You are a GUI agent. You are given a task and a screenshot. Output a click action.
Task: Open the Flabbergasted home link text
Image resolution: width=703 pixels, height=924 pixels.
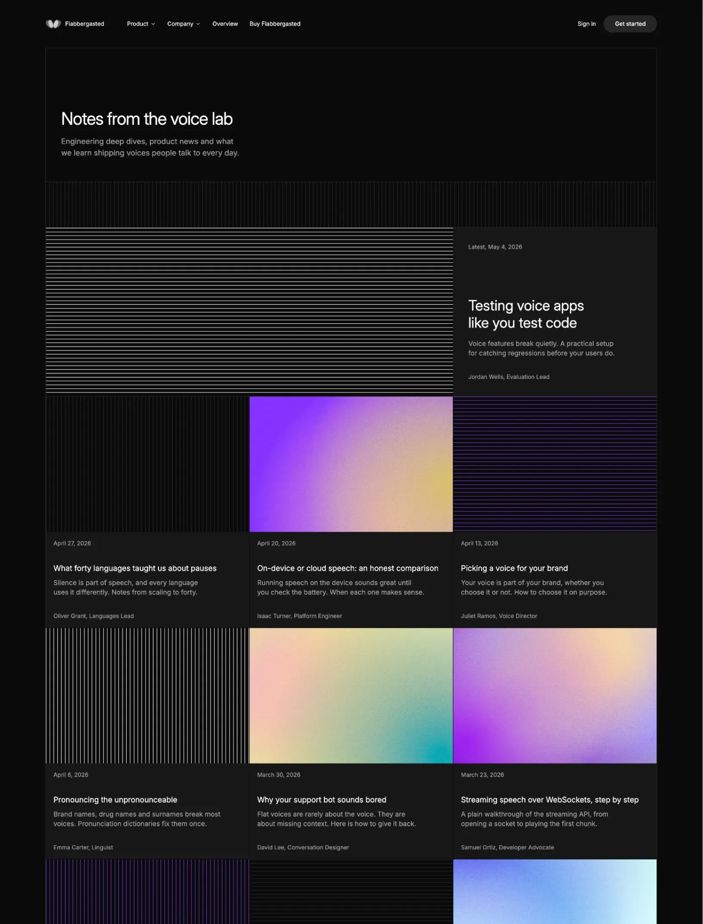pyautogui.click(x=84, y=24)
